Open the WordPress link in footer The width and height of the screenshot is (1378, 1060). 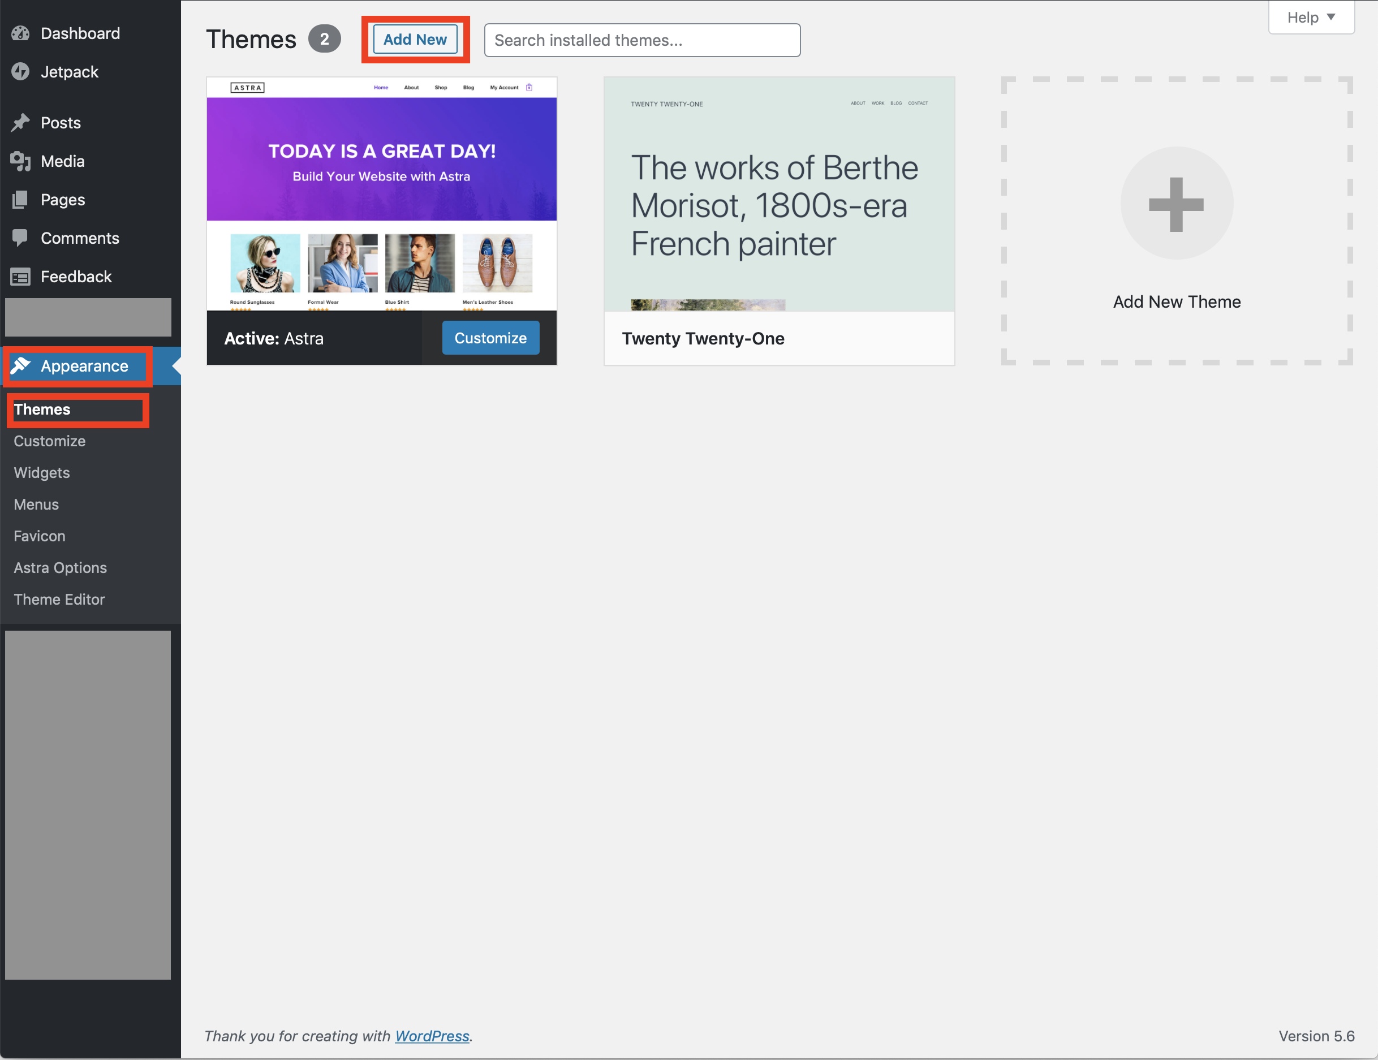click(432, 1036)
